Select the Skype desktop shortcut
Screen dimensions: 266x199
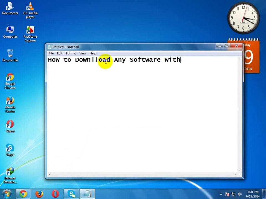(10, 150)
